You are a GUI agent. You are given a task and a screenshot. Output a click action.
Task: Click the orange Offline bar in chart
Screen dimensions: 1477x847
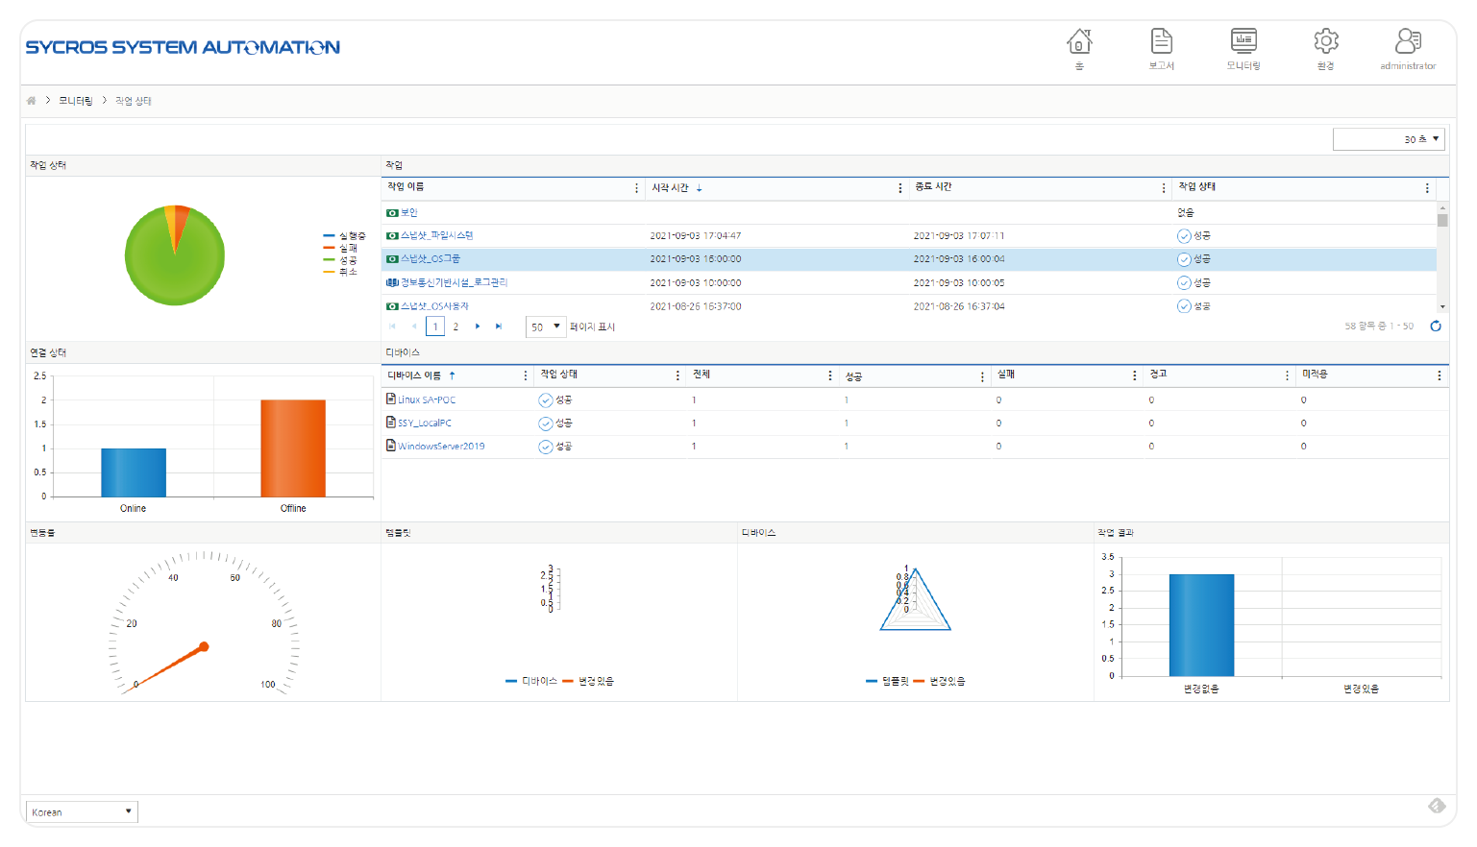[x=293, y=448]
